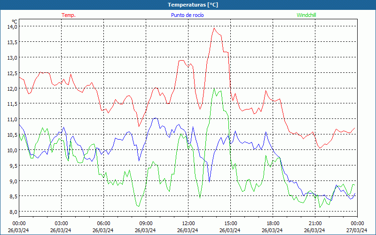Click the 9,5 y-axis value
Viewport: 376px width, 235px height.
tap(13, 166)
